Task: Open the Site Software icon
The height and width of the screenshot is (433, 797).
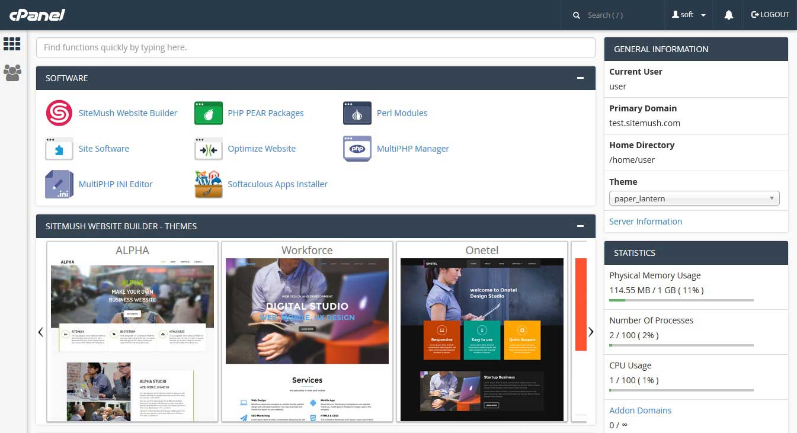Action: (59, 149)
